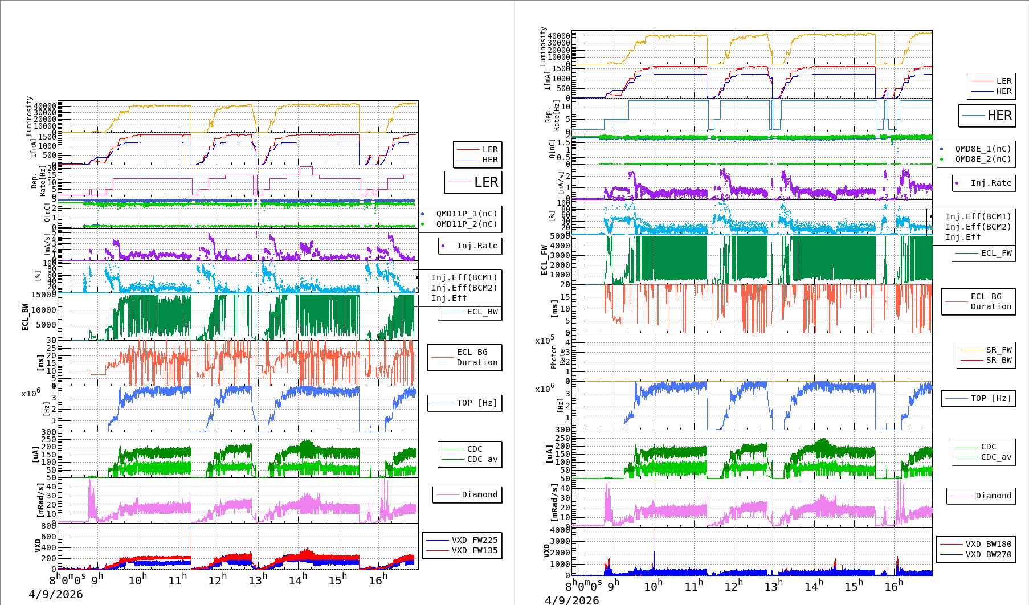Viewport: 1029px width, 605px height.
Task: Select the VXD_BW270 legend entry
Action: tap(988, 554)
